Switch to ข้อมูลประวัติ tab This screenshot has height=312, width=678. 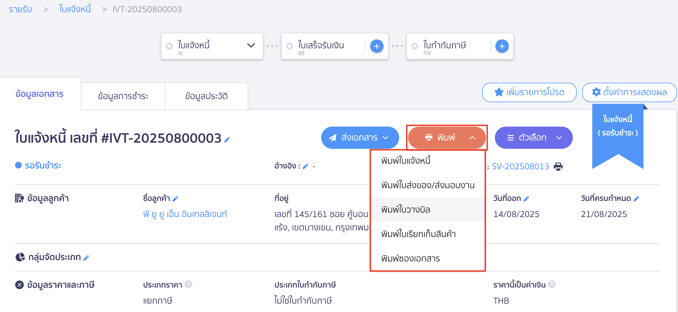click(x=207, y=96)
